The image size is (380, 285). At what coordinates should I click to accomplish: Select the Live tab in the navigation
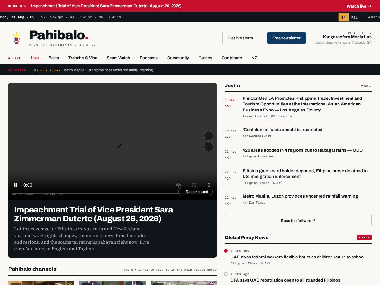(35, 58)
